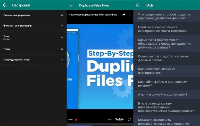Viewport: 200px width, 126px height.
Task: Expand the Темы themes option
Action: click(x=62, y=49)
